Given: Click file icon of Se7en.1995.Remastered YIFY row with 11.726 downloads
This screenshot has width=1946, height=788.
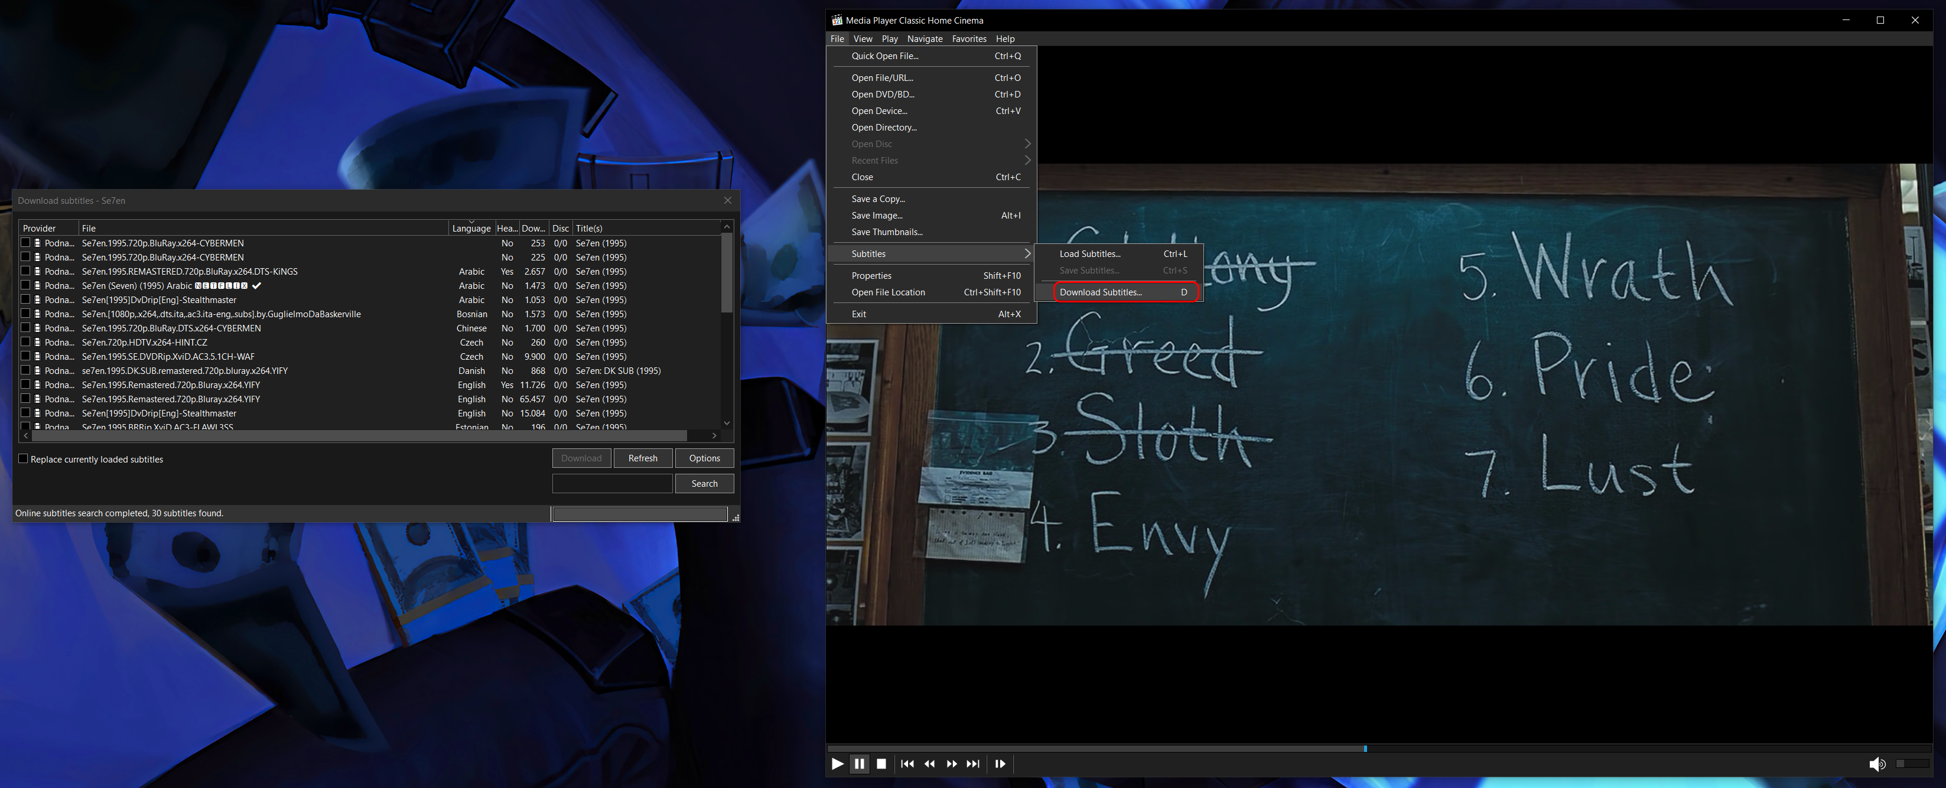Looking at the screenshot, I should [x=38, y=385].
